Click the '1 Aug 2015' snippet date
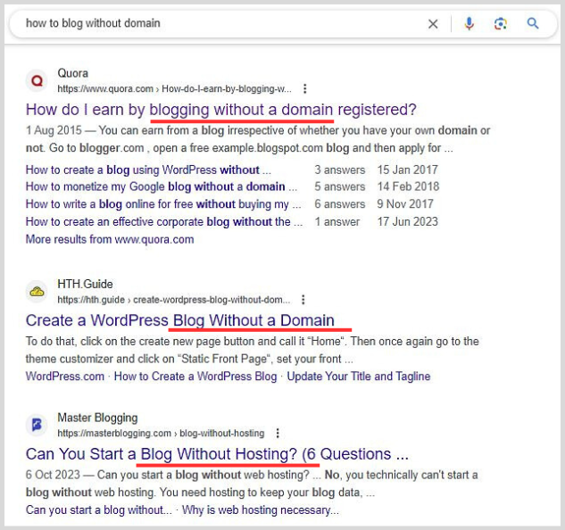Screen dimensions: 565x530 point(54,130)
